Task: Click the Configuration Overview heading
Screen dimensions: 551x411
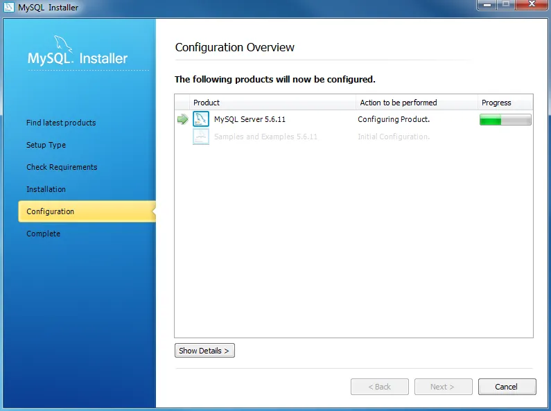Action: point(235,47)
